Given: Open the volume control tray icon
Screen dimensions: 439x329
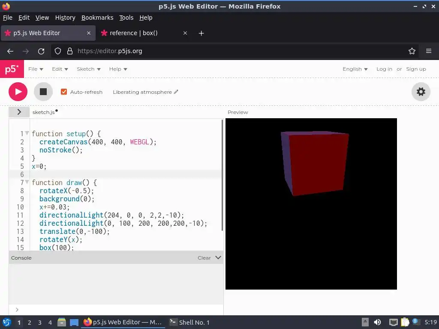Looking at the screenshot, I should [x=377, y=322].
